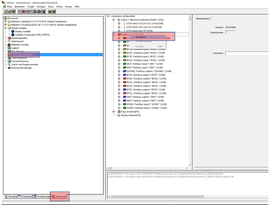Viewport: 269px width, 205px height.
Task: Open the Datei menu
Action: point(10,7)
